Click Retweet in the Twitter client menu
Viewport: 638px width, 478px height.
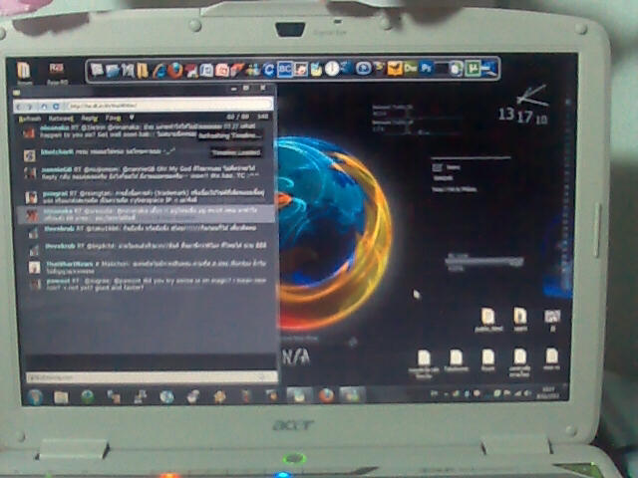click(x=61, y=119)
